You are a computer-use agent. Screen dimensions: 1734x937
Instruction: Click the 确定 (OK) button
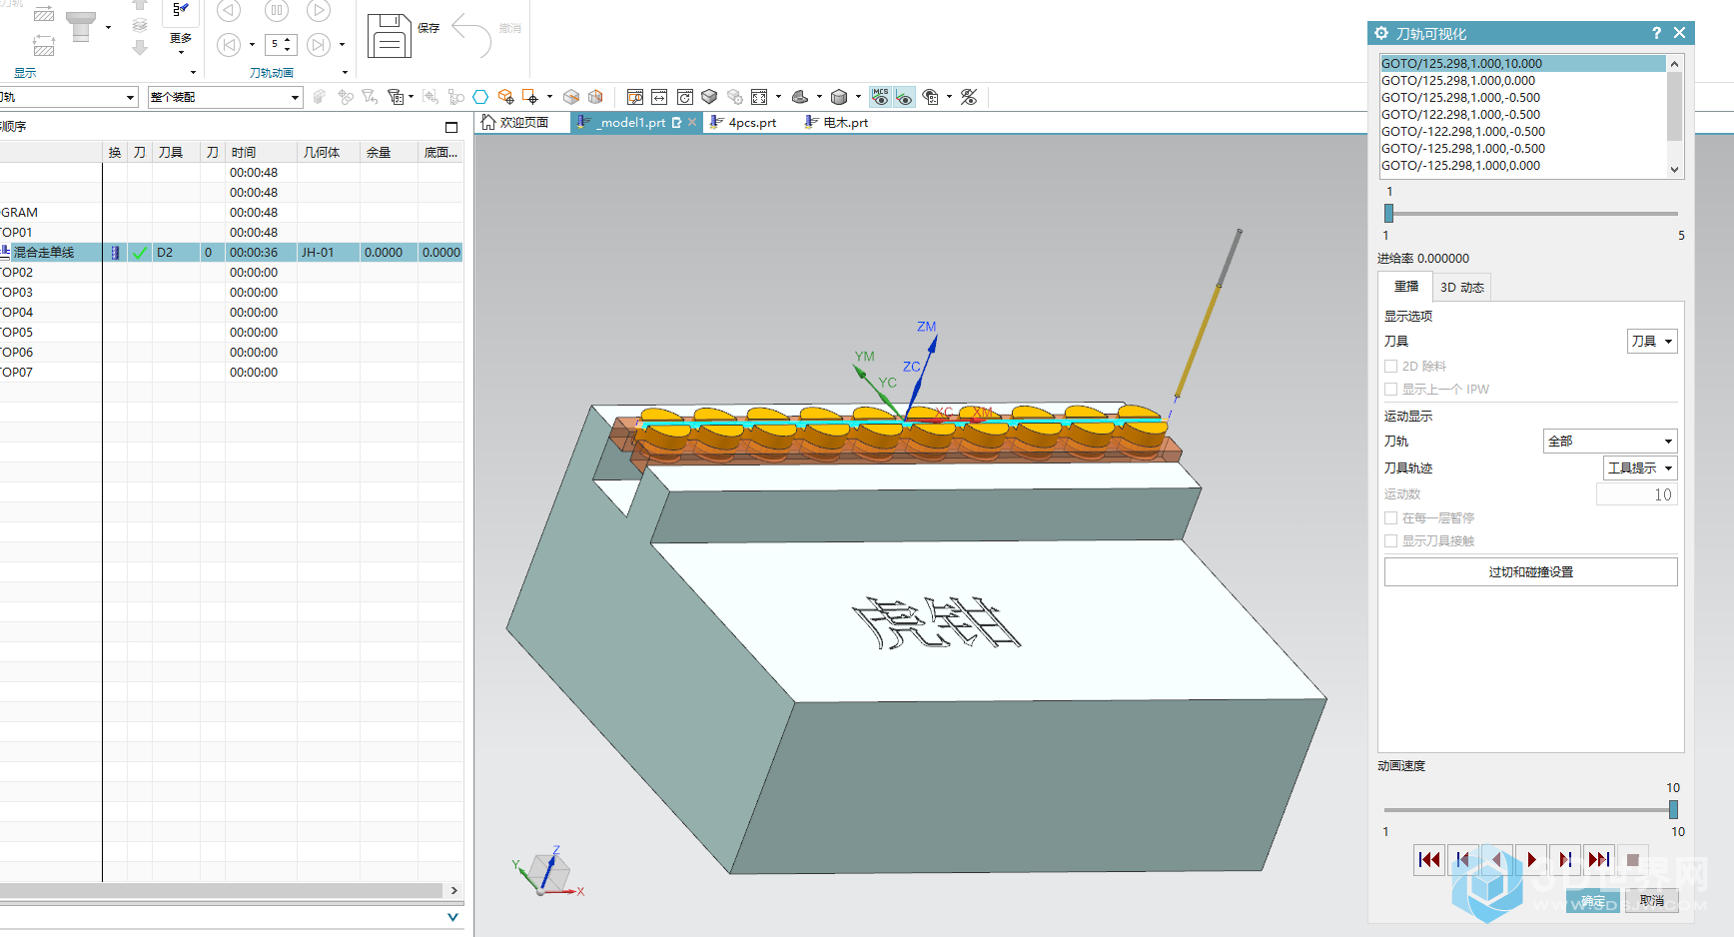click(1592, 901)
